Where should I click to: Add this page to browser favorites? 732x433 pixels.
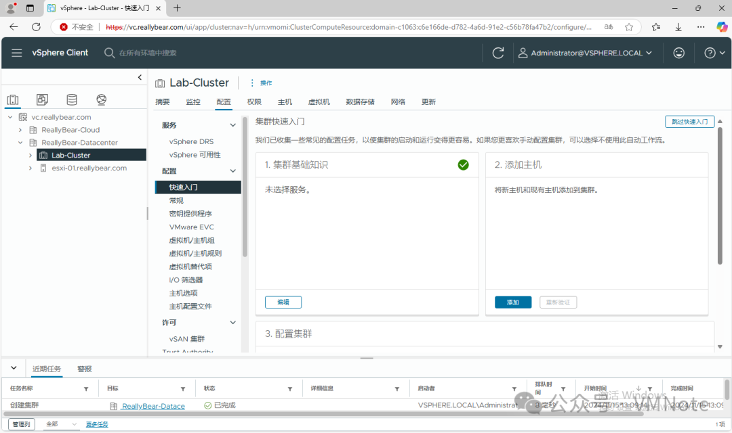[x=629, y=27]
